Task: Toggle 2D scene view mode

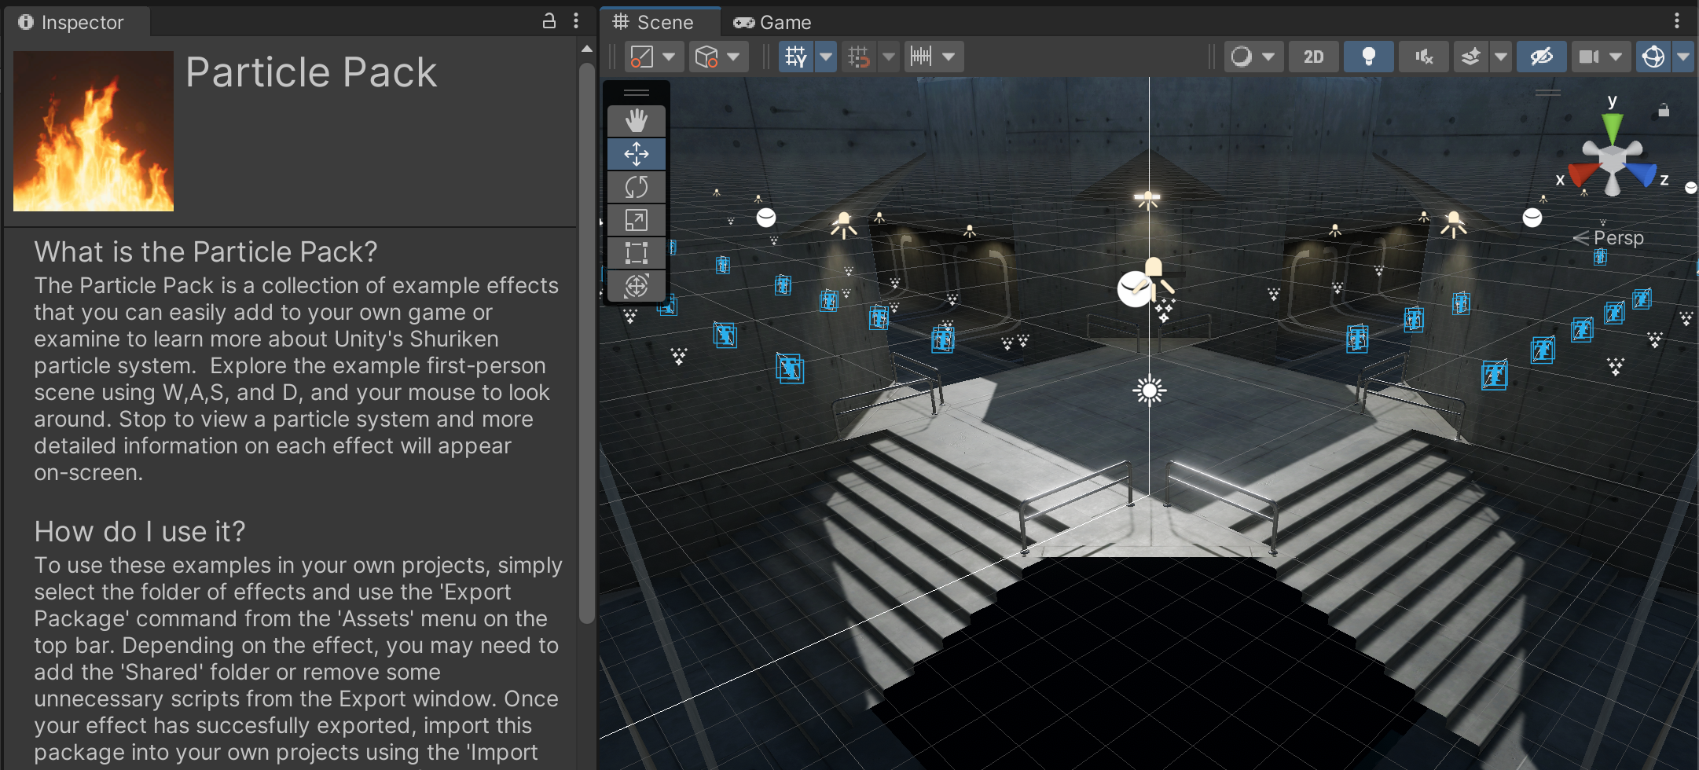Action: pyautogui.click(x=1313, y=57)
